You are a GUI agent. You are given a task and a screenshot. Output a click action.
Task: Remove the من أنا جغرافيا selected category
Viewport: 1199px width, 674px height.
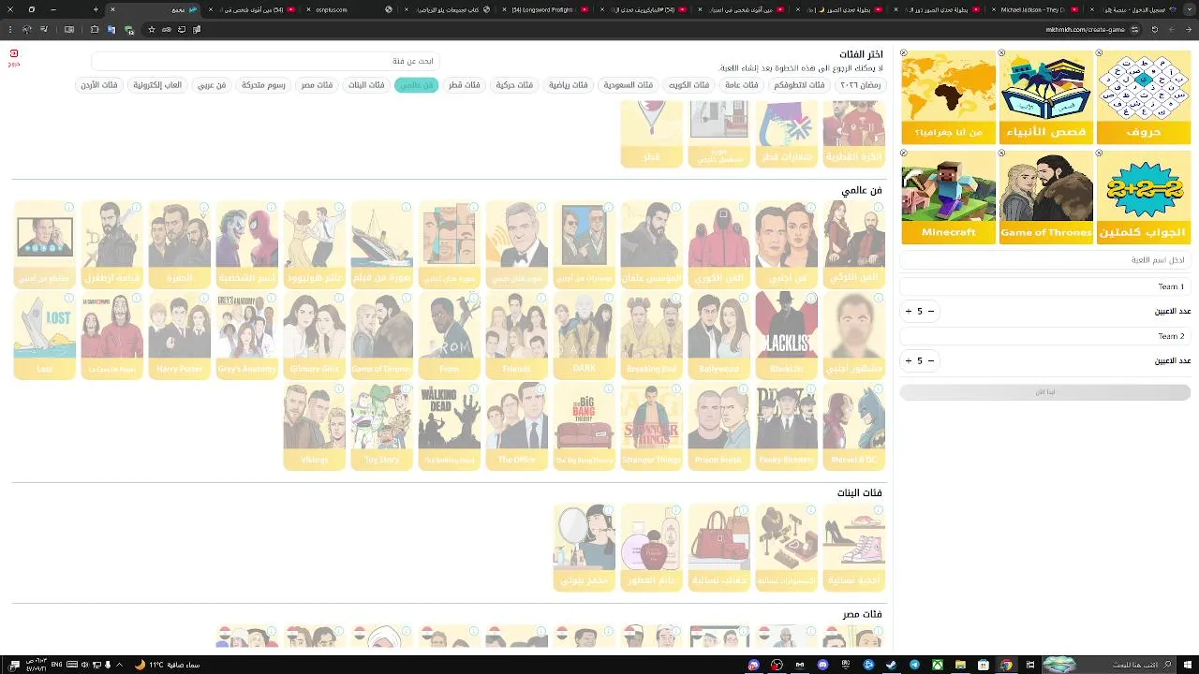click(904, 53)
